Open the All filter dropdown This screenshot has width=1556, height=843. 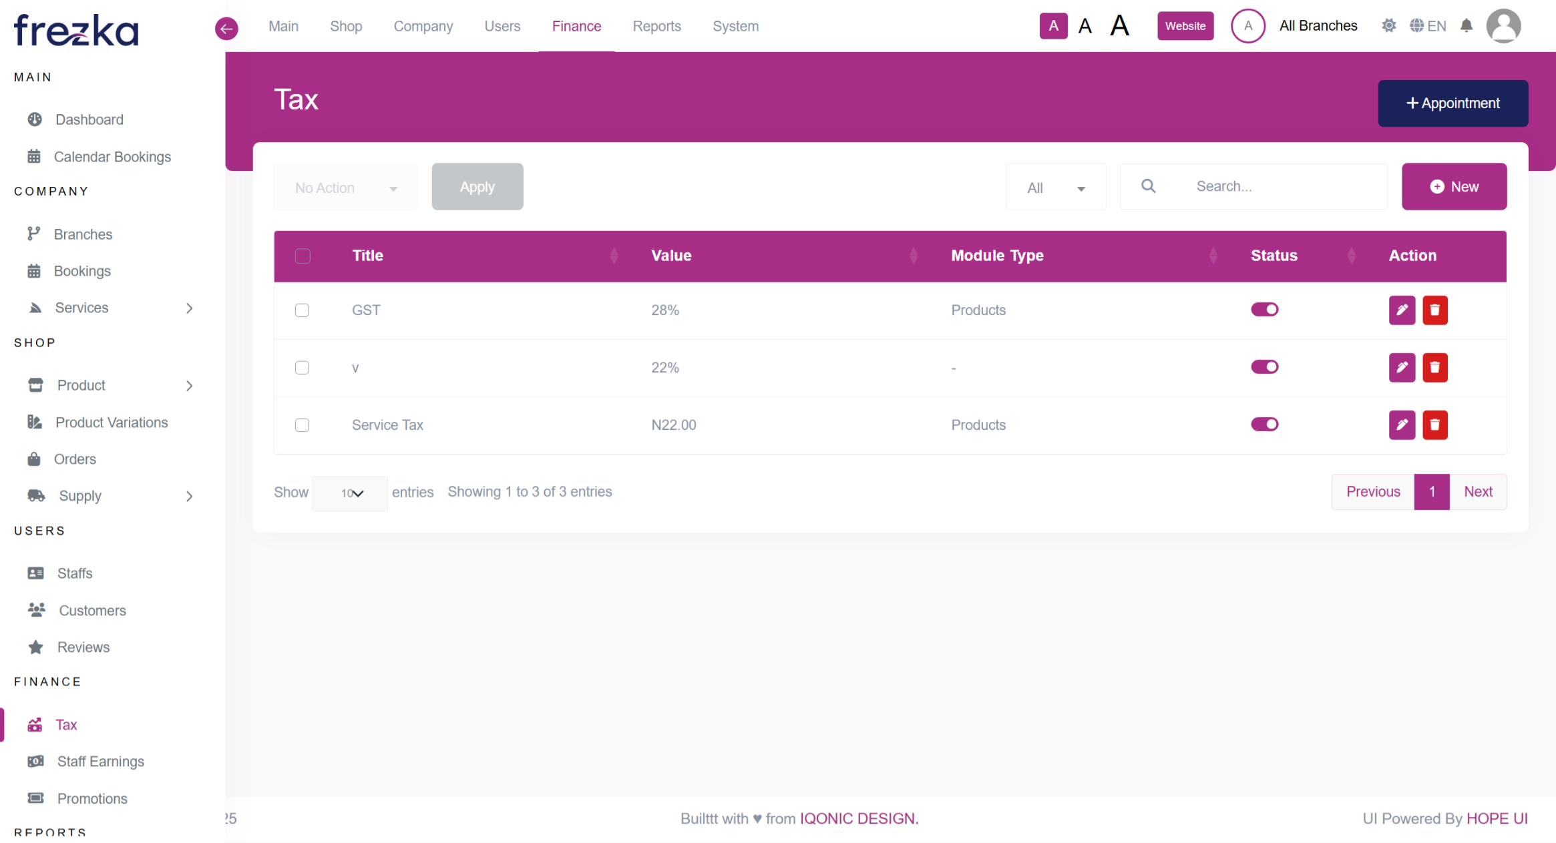point(1055,188)
